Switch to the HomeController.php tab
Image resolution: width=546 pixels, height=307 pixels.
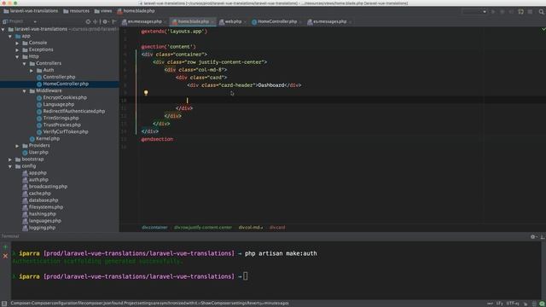click(277, 21)
